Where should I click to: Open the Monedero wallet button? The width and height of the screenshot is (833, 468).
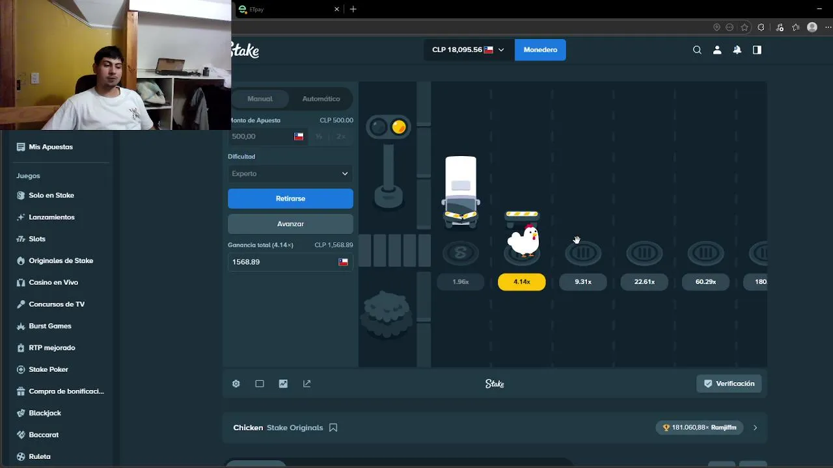coord(540,50)
